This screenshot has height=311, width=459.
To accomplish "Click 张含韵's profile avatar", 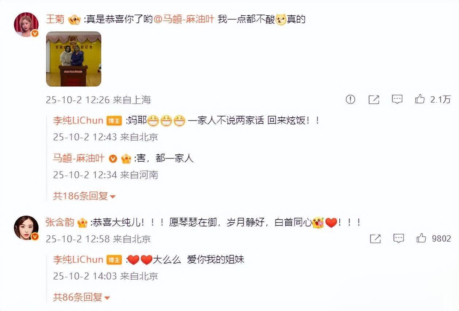I will [26, 228].
